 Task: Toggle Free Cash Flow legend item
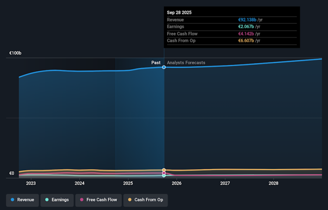tap(98, 200)
